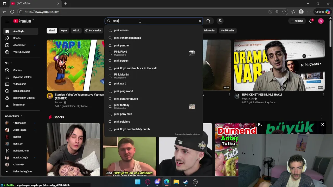Image resolution: width=333 pixels, height=187 pixels.
Task: Open the Alper Rende channel
Action: click(21, 130)
